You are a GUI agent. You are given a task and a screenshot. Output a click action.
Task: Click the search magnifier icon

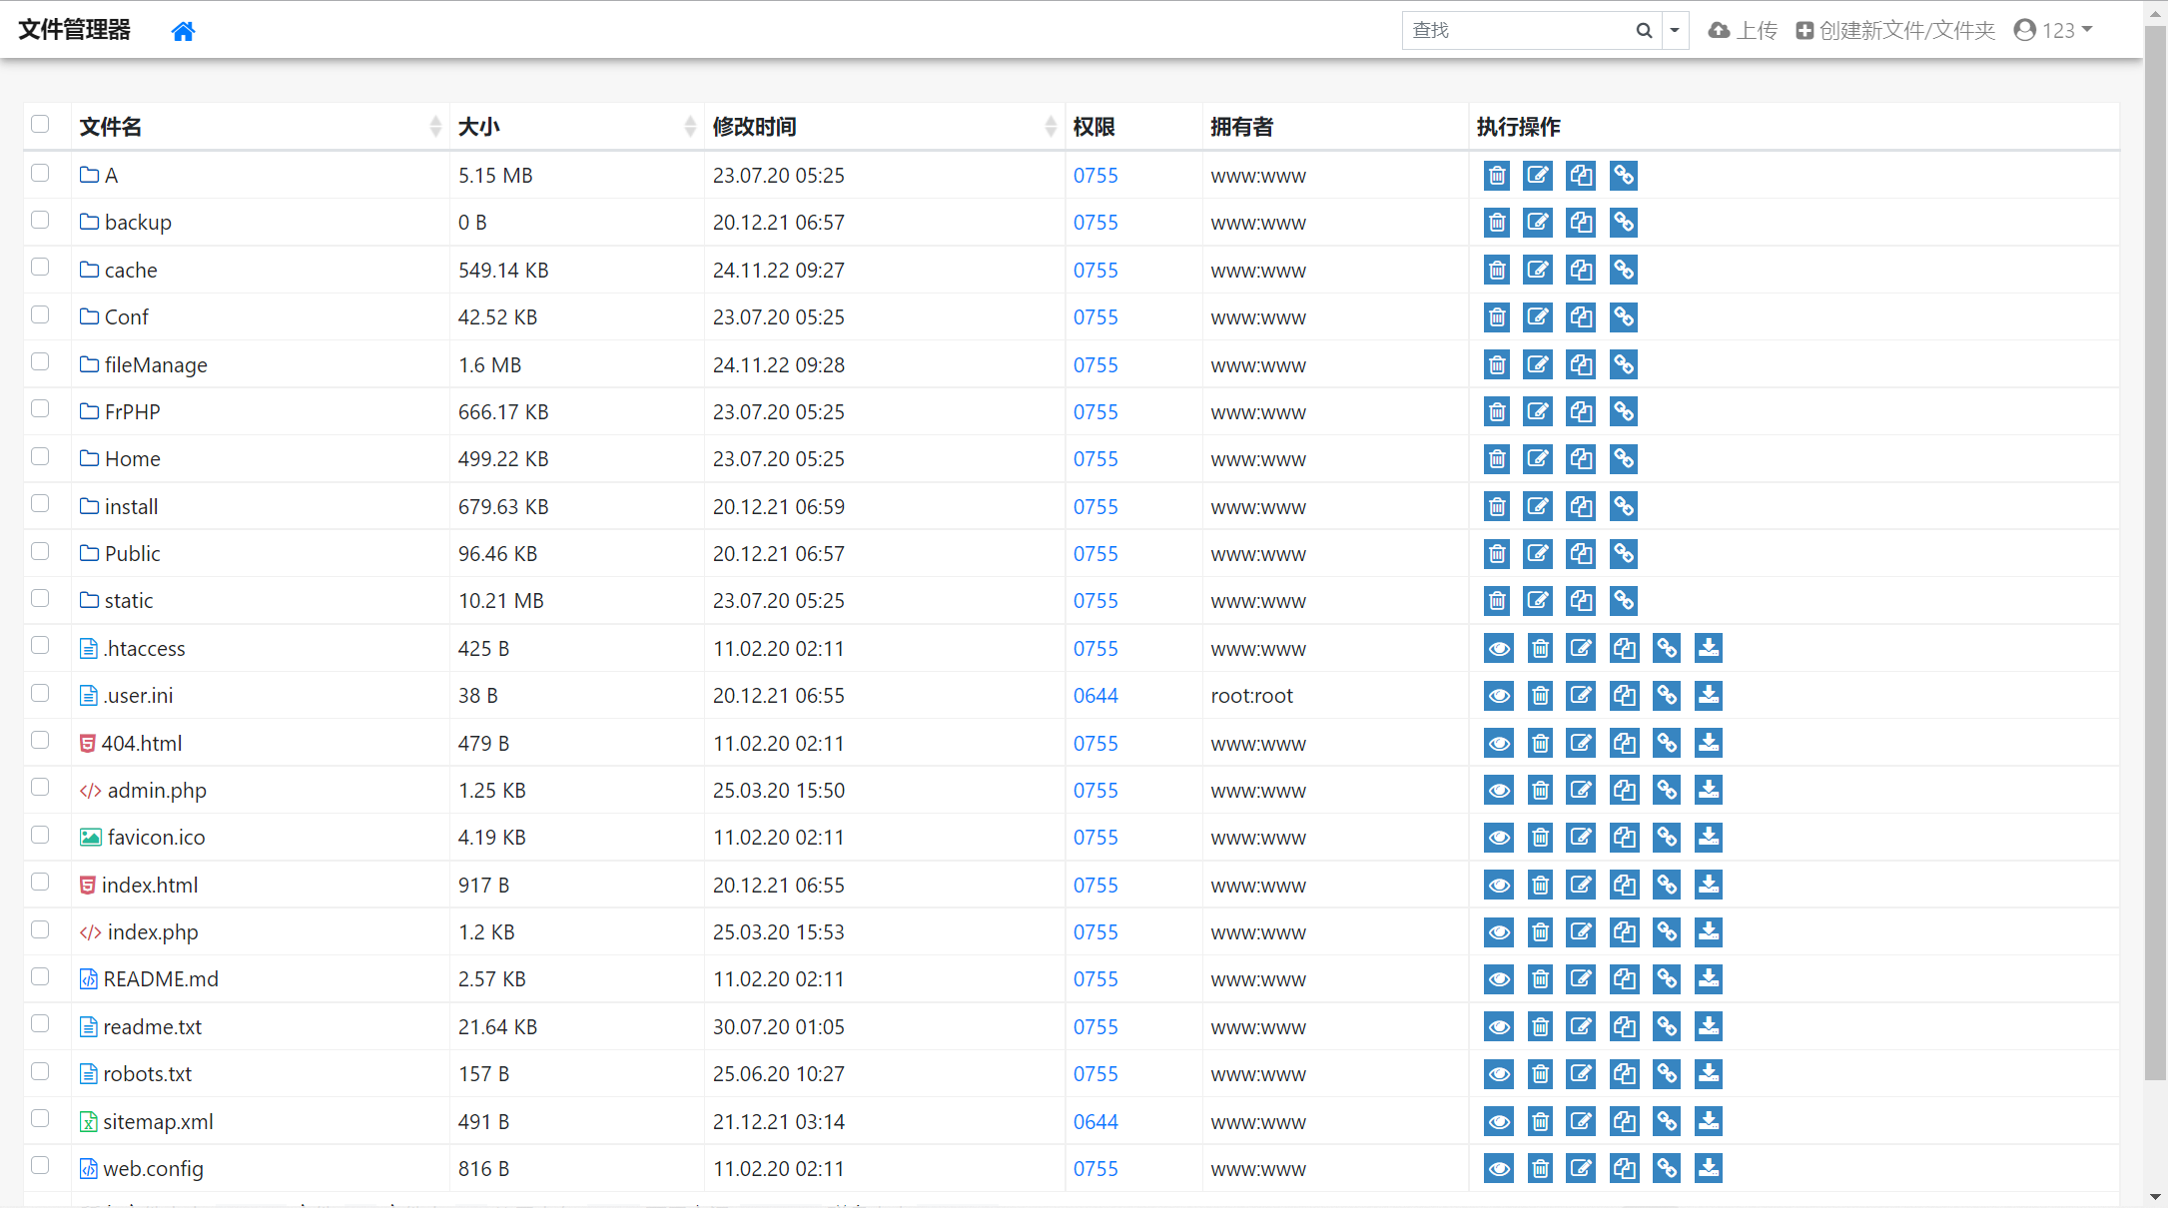1644,31
